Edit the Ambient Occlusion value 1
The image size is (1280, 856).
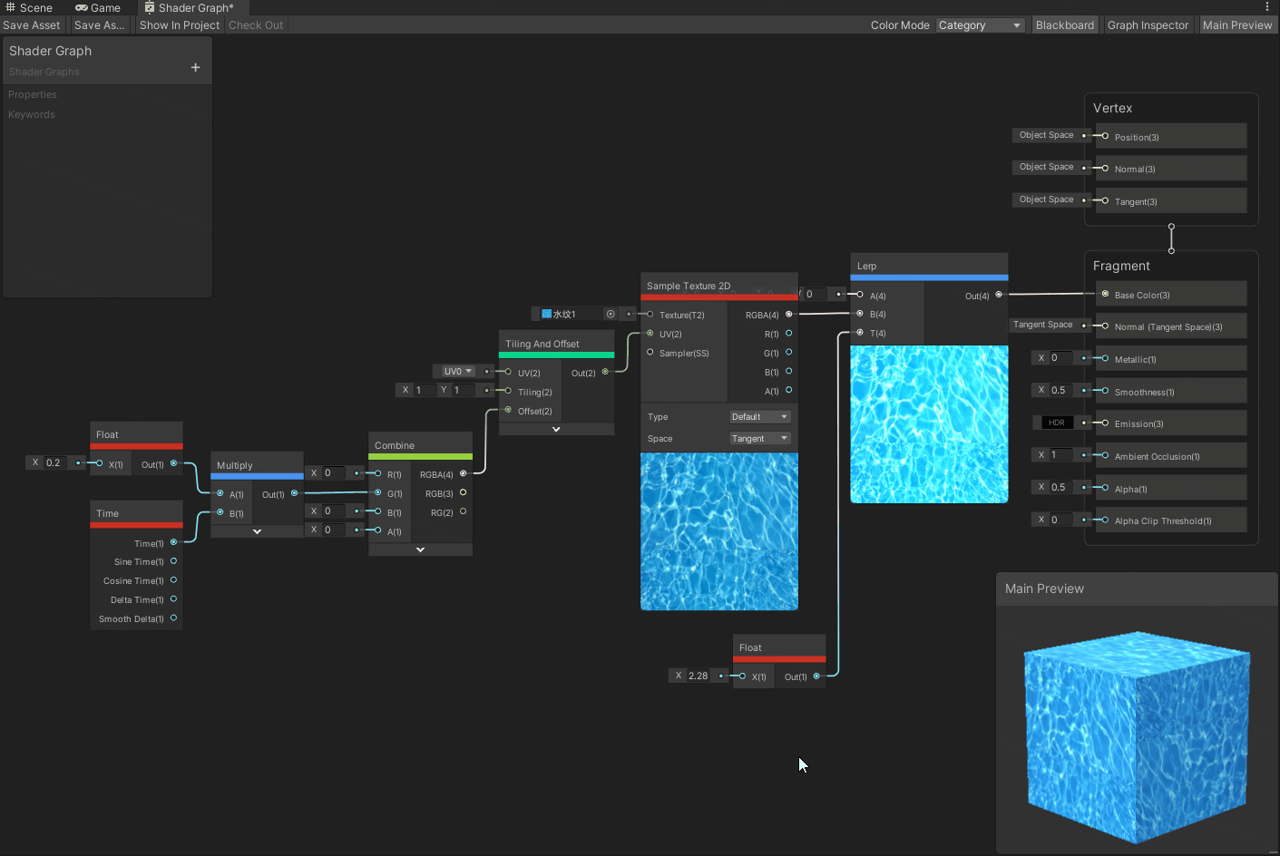[x=1061, y=454]
